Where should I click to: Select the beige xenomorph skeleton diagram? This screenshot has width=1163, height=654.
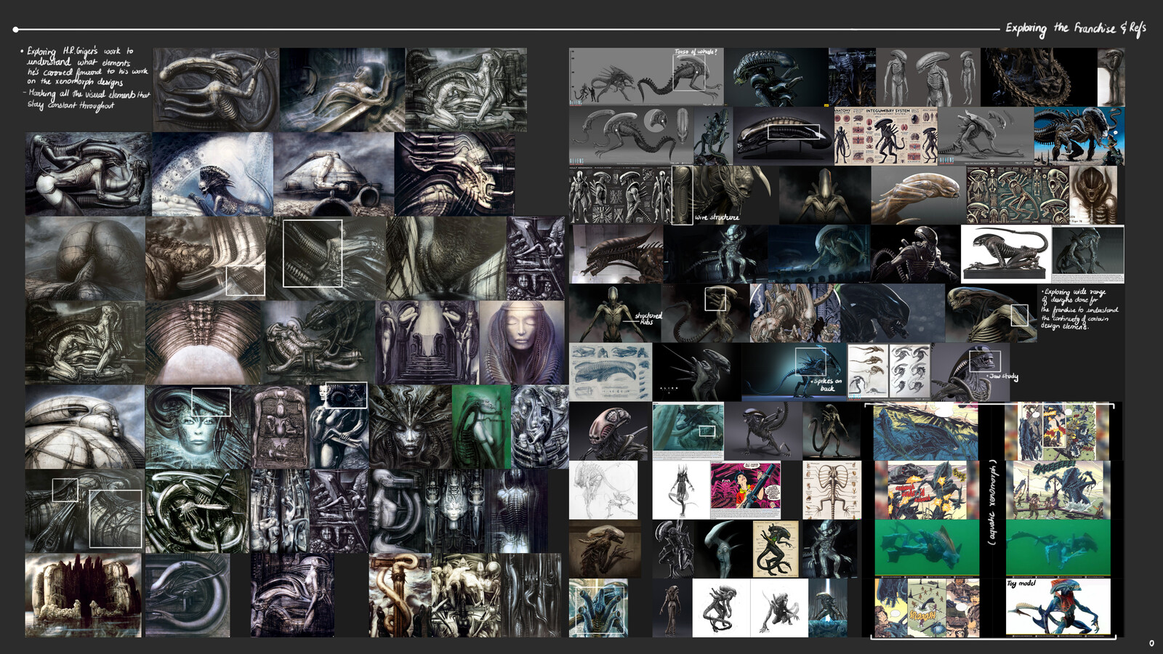[x=832, y=490]
